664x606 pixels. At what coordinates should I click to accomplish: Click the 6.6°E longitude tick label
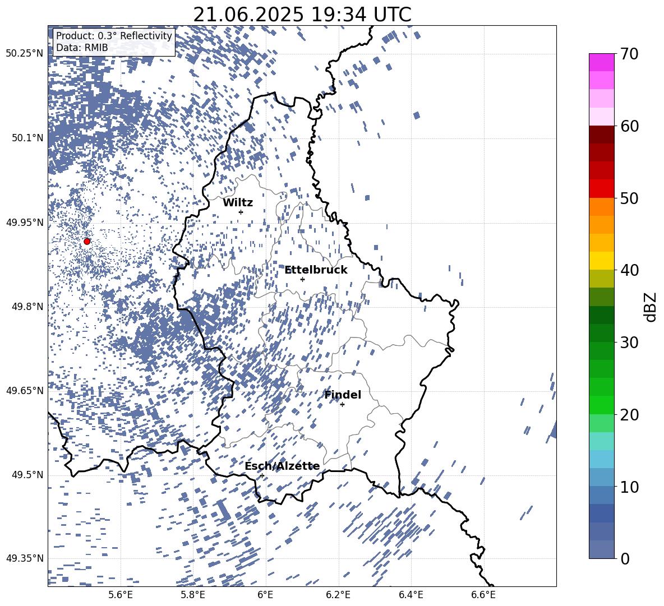click(483, 595)
